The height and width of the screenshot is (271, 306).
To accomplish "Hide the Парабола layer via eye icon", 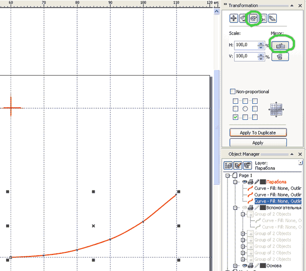I will [x=245, y=182].
